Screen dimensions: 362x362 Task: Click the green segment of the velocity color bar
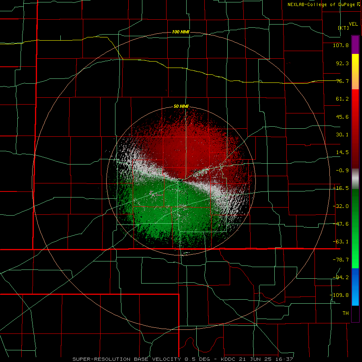[x=355, y=228]
